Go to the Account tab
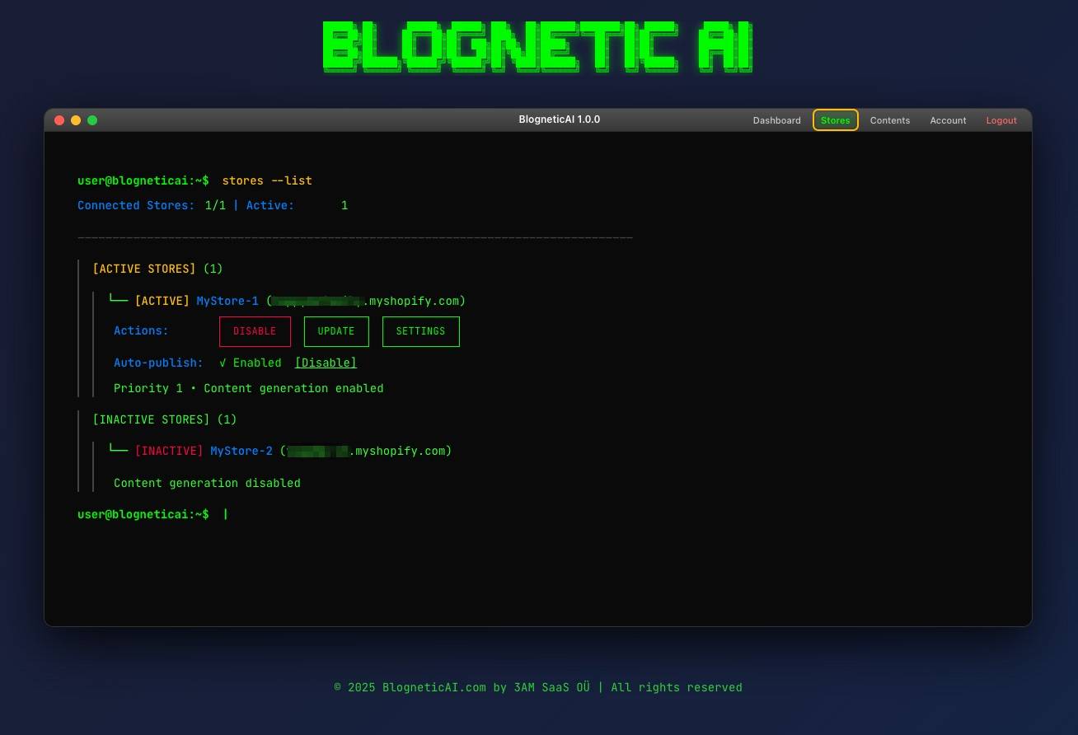This screenshot has height=735, width=1078. click(x=947, y=120)
